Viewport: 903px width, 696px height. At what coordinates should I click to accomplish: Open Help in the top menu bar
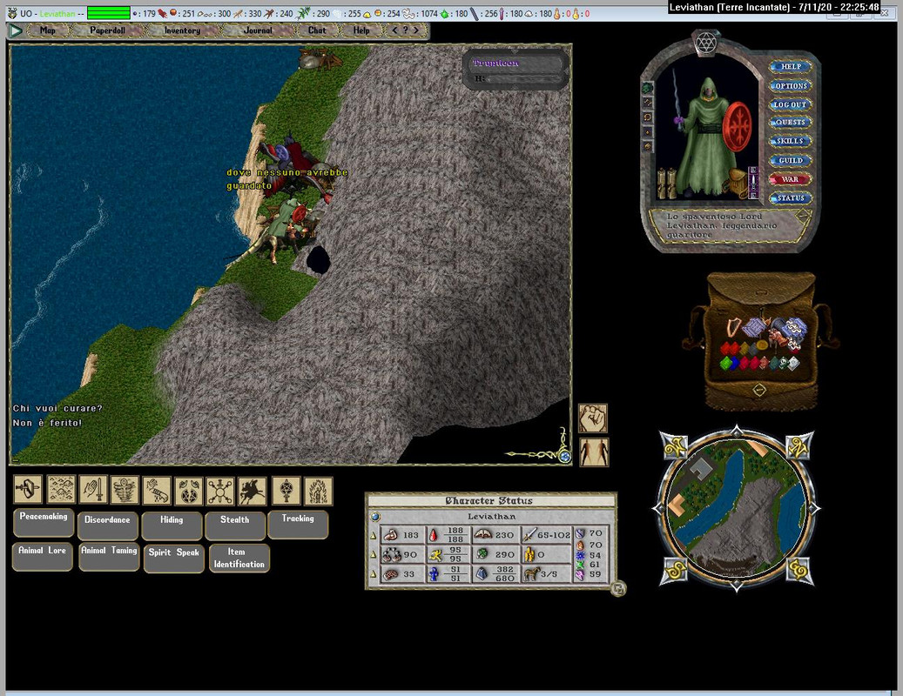point(361,30)
